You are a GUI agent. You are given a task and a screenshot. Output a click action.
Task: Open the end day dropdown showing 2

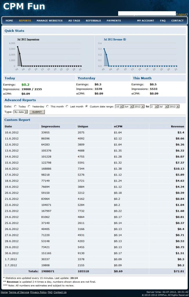[154, 106]
